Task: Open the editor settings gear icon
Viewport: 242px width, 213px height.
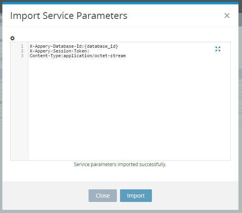Action: pos(12,38)
